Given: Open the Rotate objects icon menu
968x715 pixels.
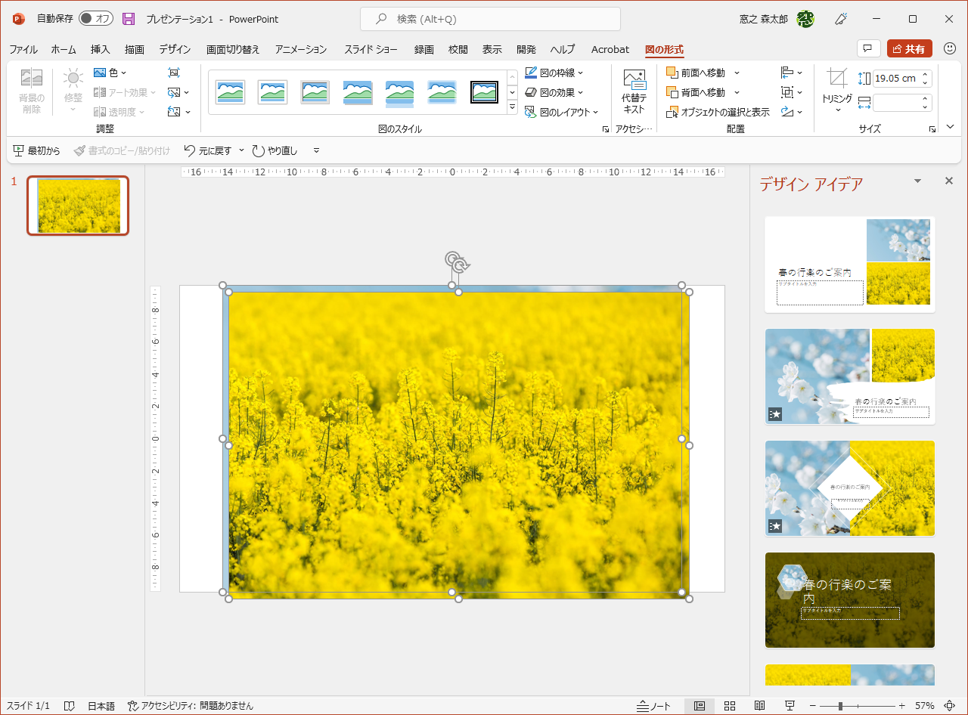Looking at the screenshot, I should point(792,112).
